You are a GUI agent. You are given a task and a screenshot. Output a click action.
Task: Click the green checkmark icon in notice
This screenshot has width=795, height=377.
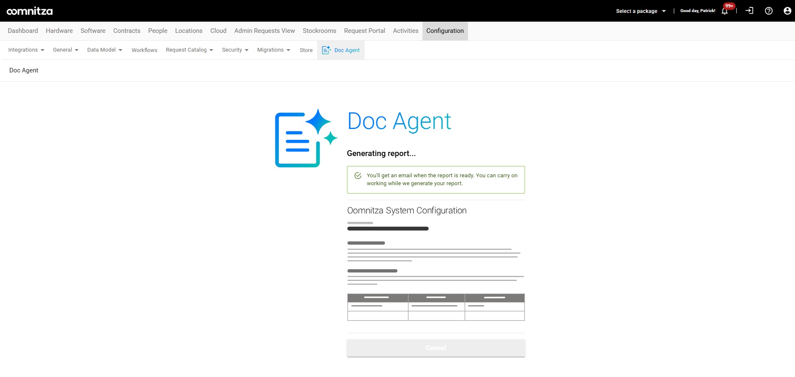click(358, 176)
